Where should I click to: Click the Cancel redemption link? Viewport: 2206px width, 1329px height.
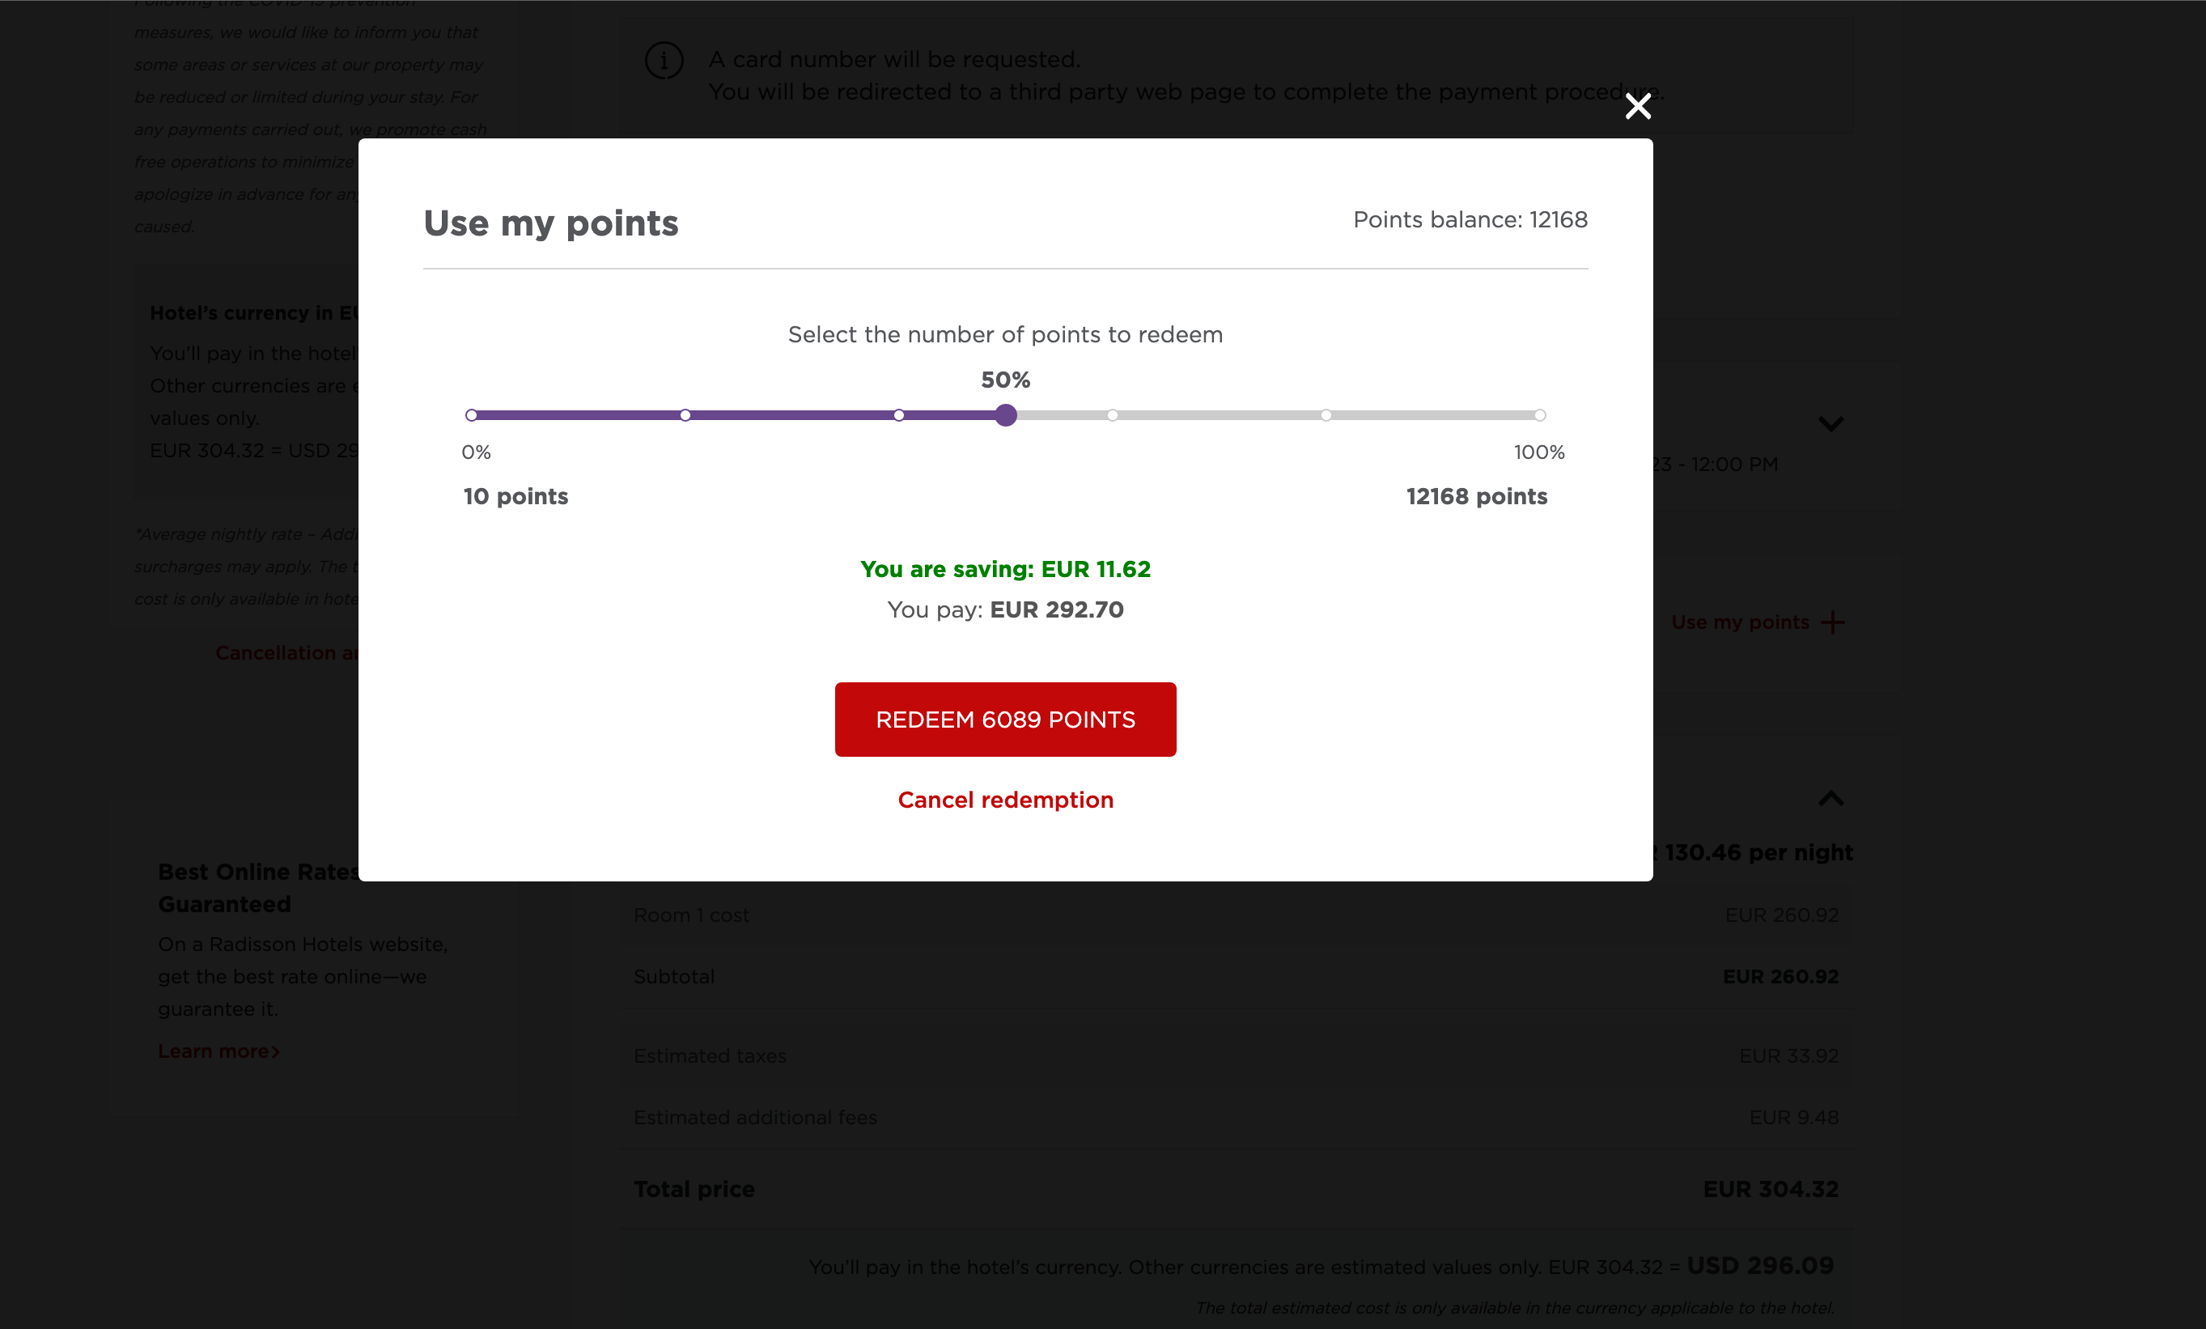pos(1004,800)
